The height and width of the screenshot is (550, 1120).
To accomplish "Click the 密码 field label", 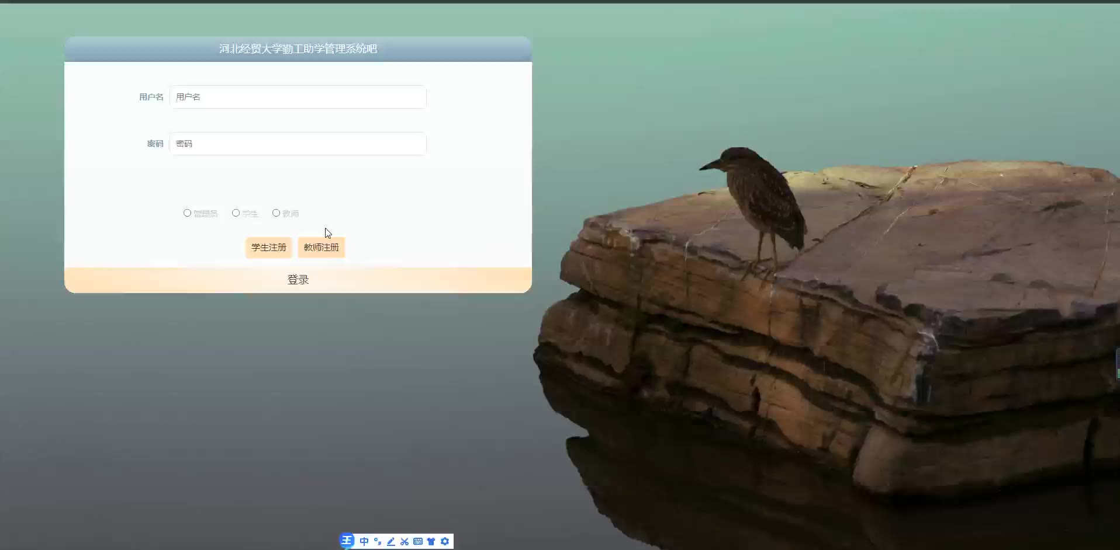I will point(155,144).
